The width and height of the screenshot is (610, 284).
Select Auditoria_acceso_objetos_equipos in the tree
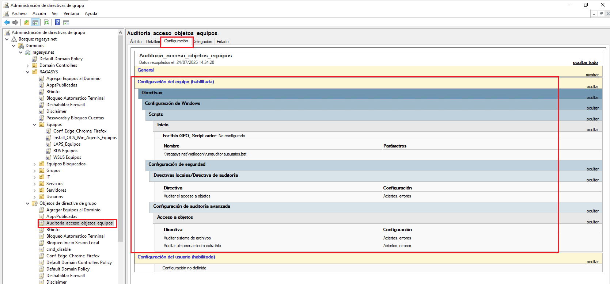[79, 223]
